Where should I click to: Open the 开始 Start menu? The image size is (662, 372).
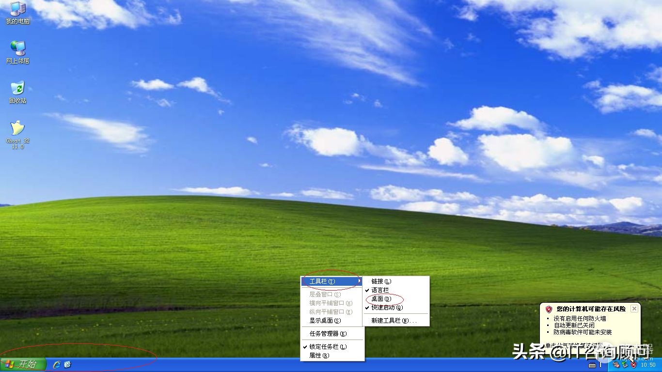point(23,364)
